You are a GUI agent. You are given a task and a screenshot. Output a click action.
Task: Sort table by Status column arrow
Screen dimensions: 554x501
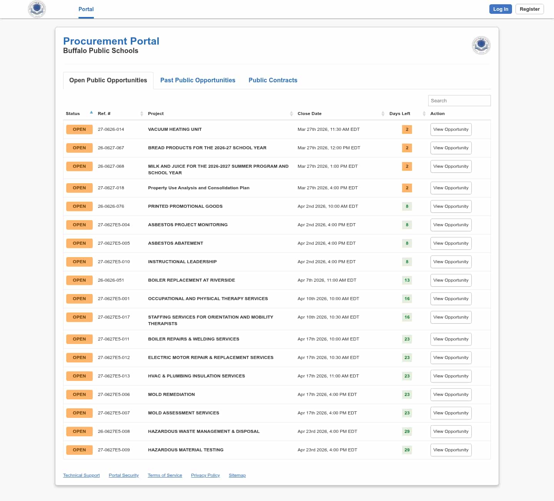pyautogui.click(x=91, y=113)
